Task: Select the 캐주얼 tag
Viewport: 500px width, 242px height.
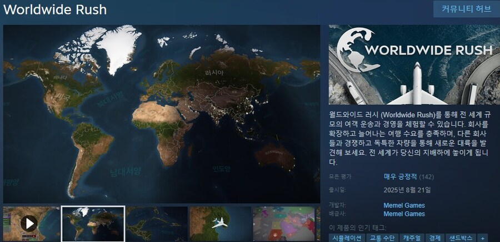Action: (x=412, y=238)
